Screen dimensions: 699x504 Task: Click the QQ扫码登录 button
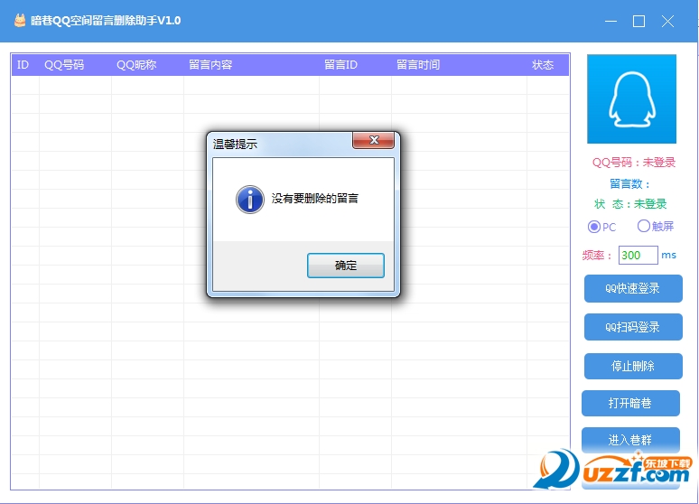tap(633, 327)
